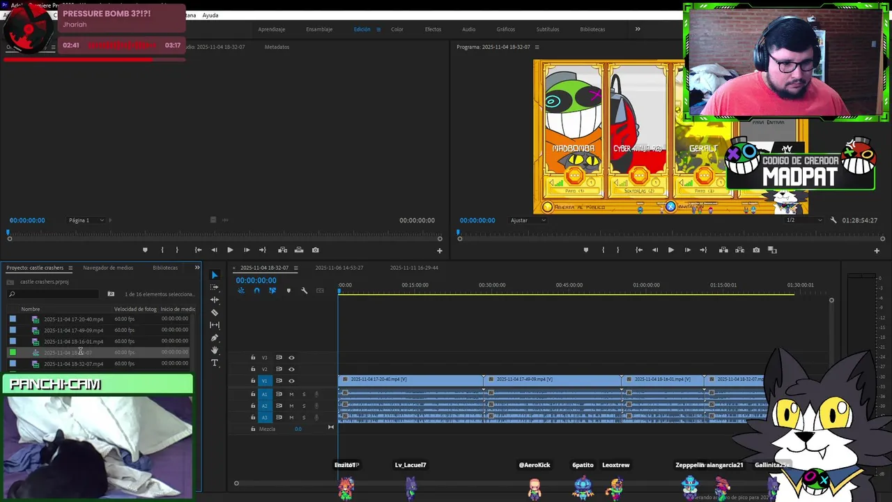Viewport: 892px width, 502px height.
Task: Sort the project bin by Nombre column
Action: pos(31,309)
